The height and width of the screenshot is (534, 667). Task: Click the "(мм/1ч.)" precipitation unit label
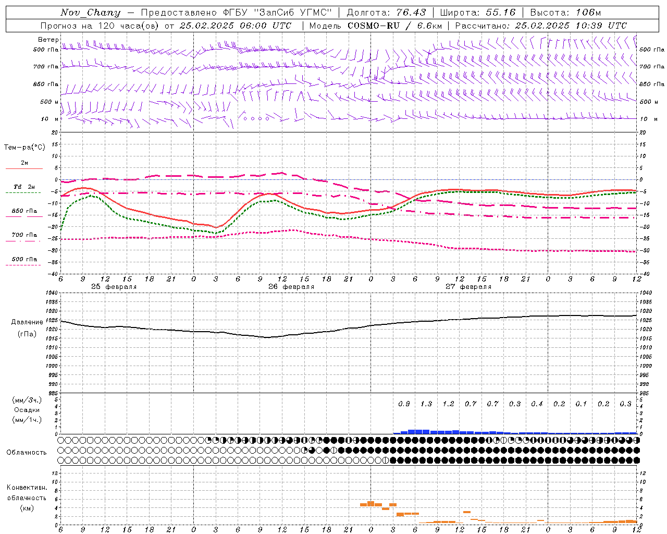click(27, 420)
